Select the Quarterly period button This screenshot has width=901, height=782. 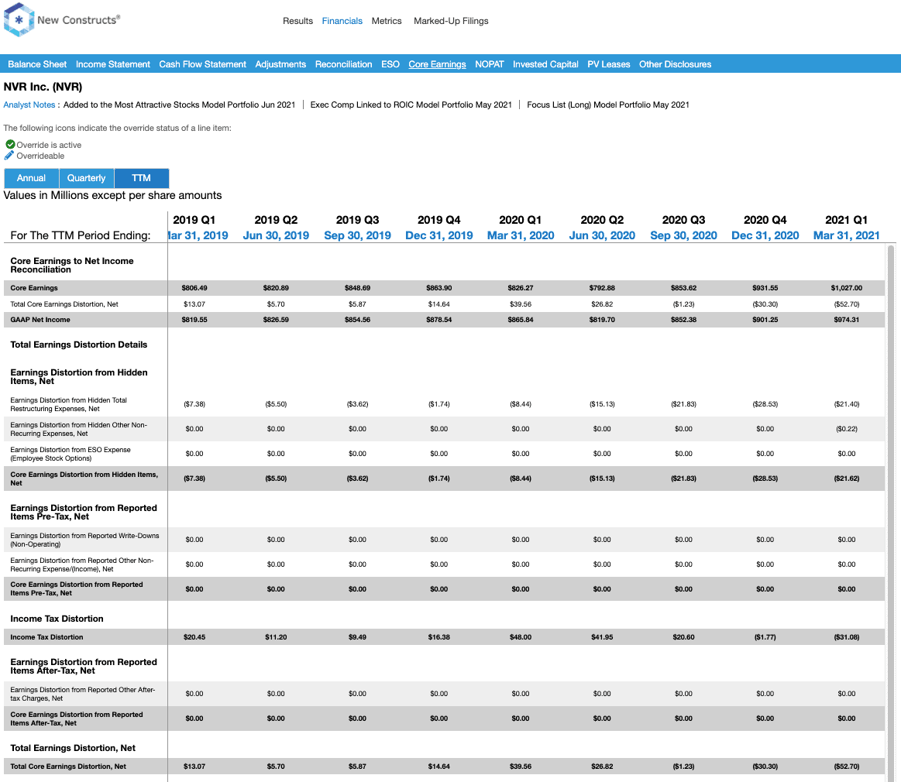click(86, 178)
